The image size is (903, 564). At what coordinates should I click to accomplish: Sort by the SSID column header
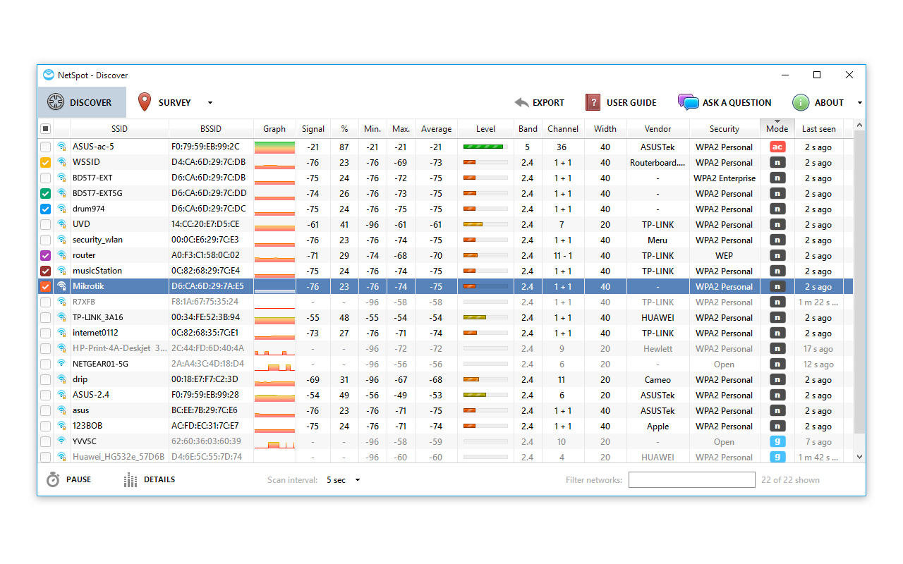click(119, 128)
